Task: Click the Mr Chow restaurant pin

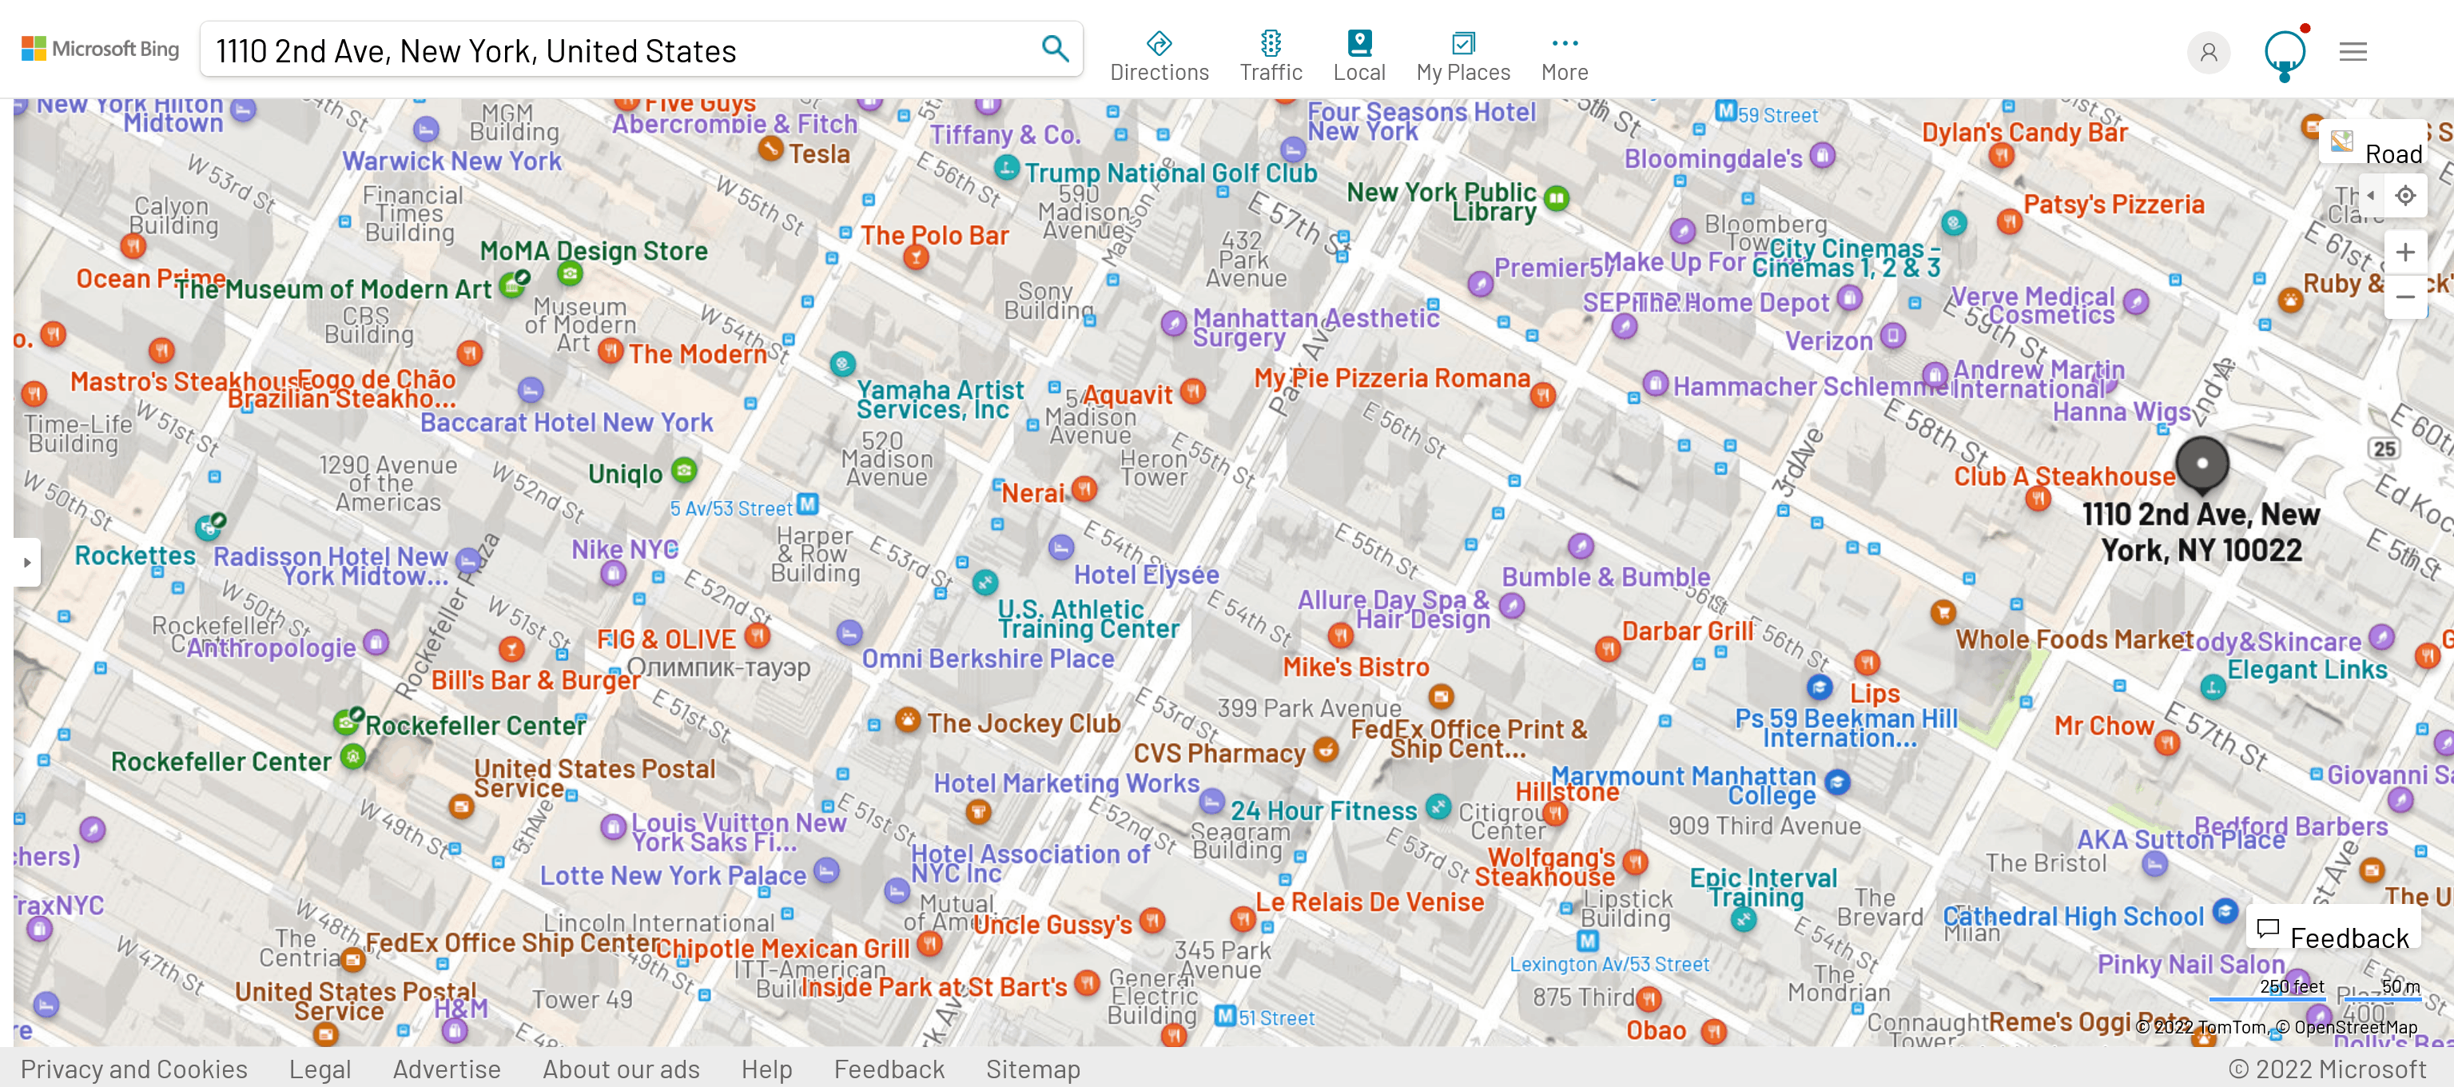Action: [x=2166, y=741]
